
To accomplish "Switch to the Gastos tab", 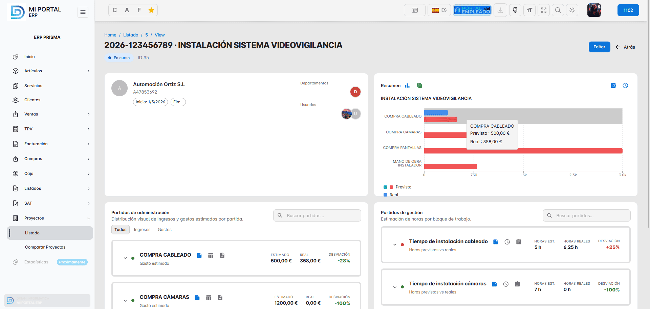I will click(x=165, y=230).
